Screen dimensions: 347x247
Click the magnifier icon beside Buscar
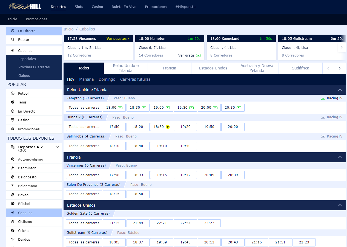click(x=13, y=40)
